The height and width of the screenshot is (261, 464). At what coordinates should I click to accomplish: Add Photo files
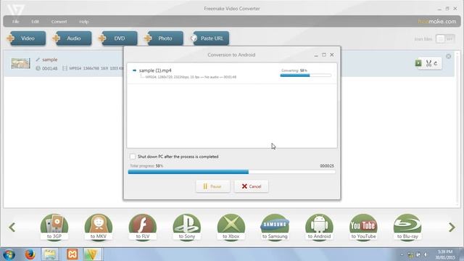coord(164,38)
